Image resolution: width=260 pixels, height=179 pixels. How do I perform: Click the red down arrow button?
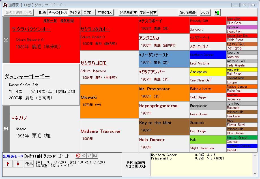pyautogui.click(x=18, y=164)
